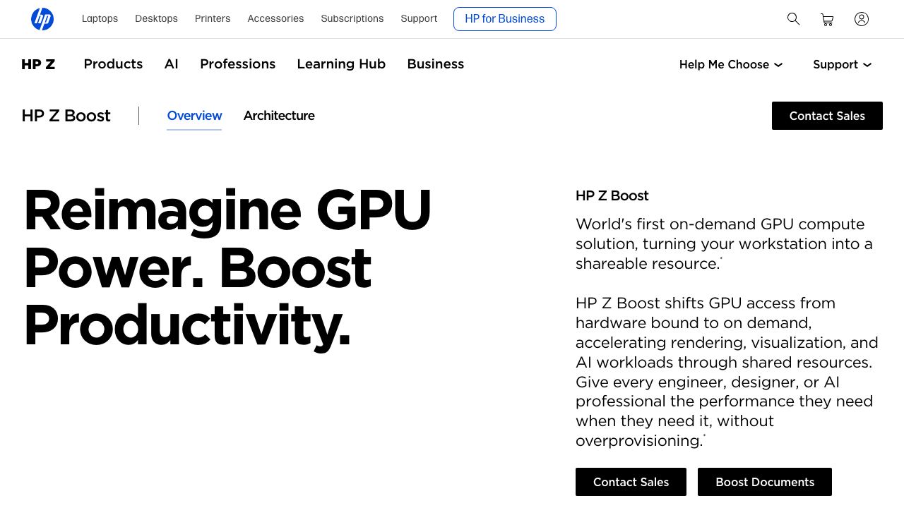Expand the Help Me Choose dropdown
904x508 pixels.
tap(731, 64)
